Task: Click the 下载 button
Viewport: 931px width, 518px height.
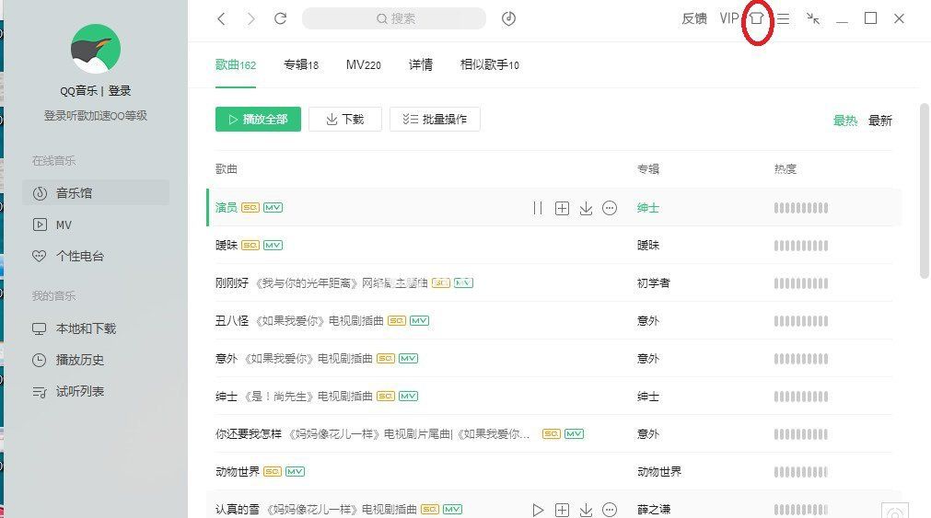Action: point(345,120)
